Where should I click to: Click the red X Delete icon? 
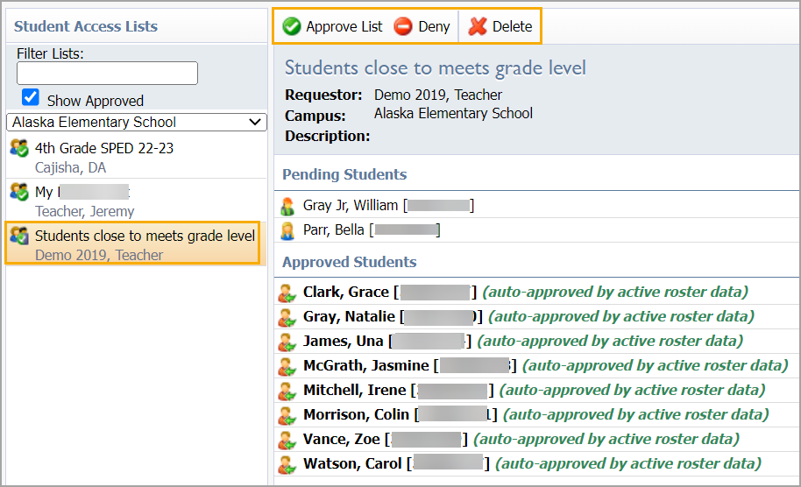(x=477, y=26)
